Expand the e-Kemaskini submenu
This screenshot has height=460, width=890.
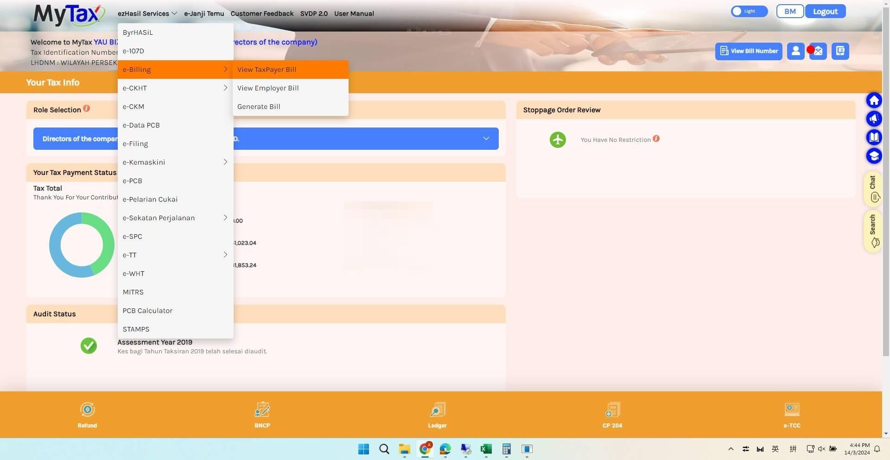175,162
